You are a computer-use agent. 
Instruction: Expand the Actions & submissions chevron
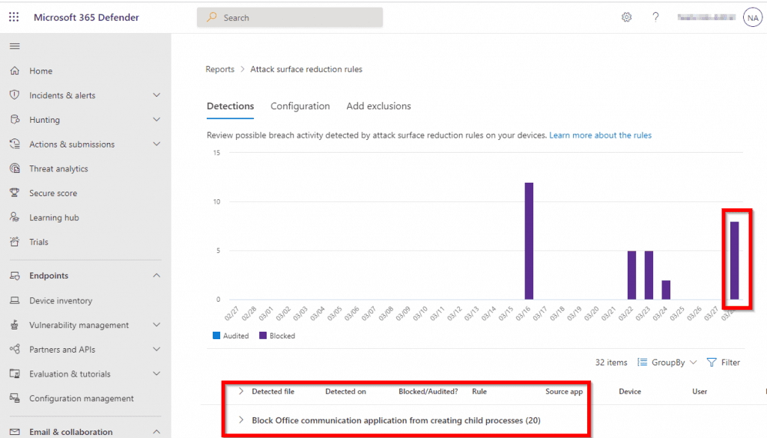click(157, 144)
